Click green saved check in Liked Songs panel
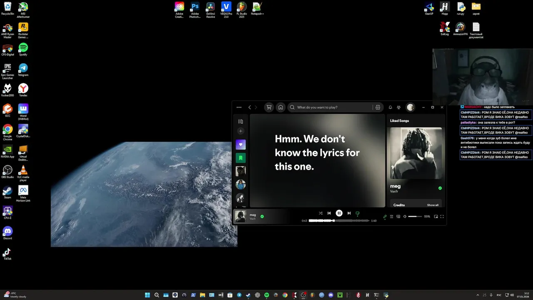Image resolution: width=533 pixels, height=300 pixels. point(440,188)
